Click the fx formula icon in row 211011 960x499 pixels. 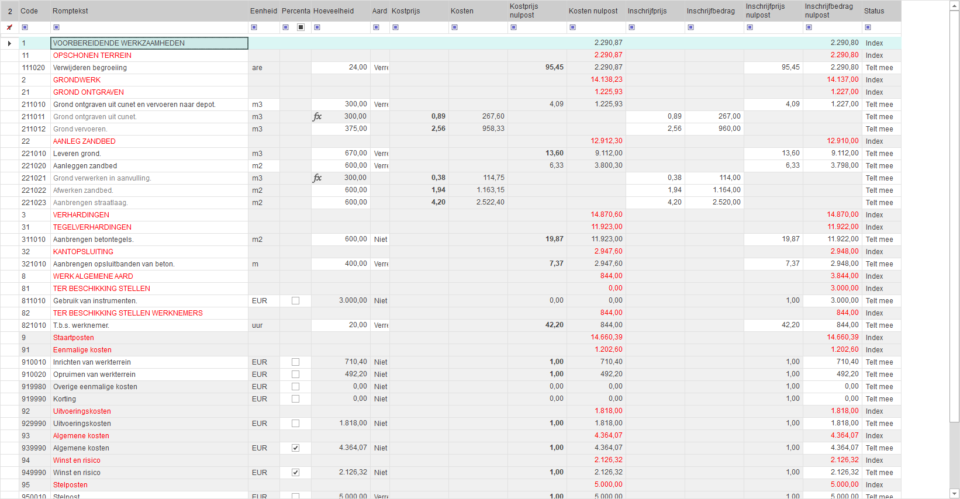tap(317, 116)
